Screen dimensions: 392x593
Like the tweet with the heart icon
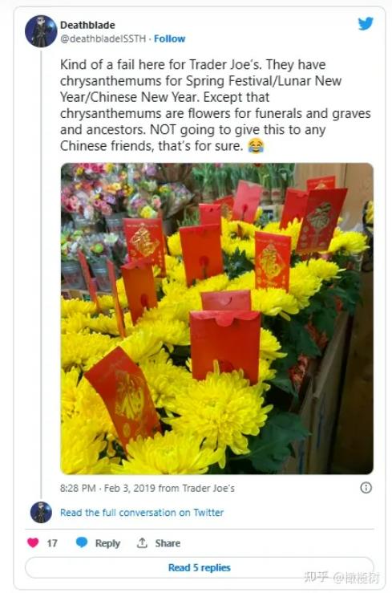tap(33, 542)
